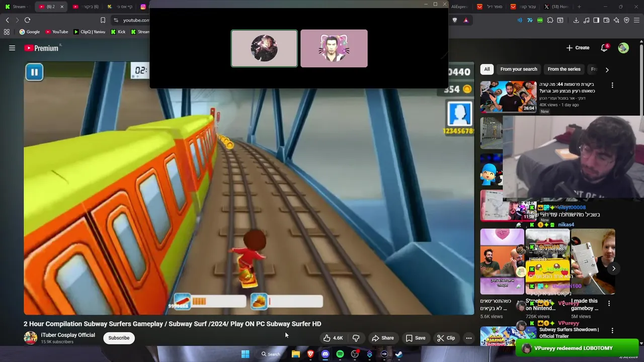Viewport: 644px width, 362px height.
Task: Select the From your search chip
Action: [519, 69]
